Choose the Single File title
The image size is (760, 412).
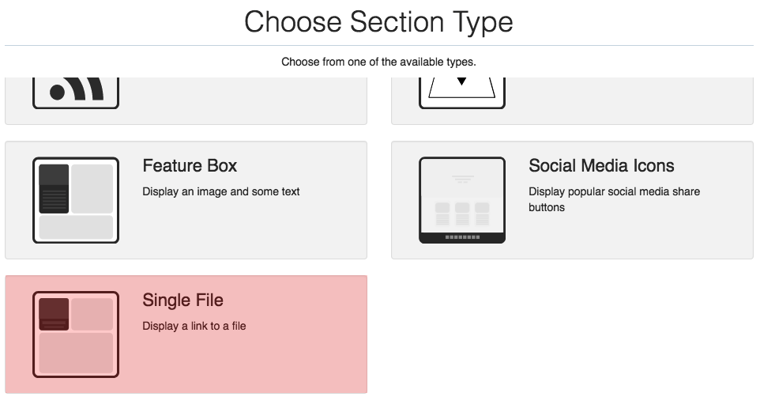[x=182, y=300]
